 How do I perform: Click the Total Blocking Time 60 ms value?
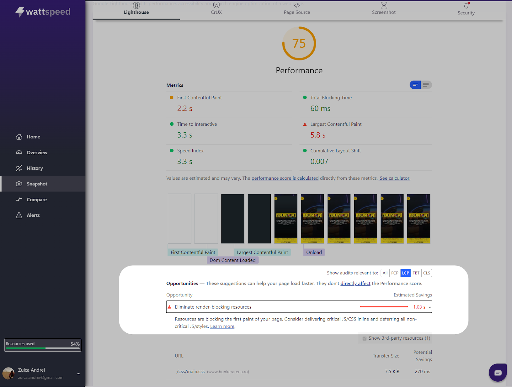pyautogui.click(x=320, y=108)
